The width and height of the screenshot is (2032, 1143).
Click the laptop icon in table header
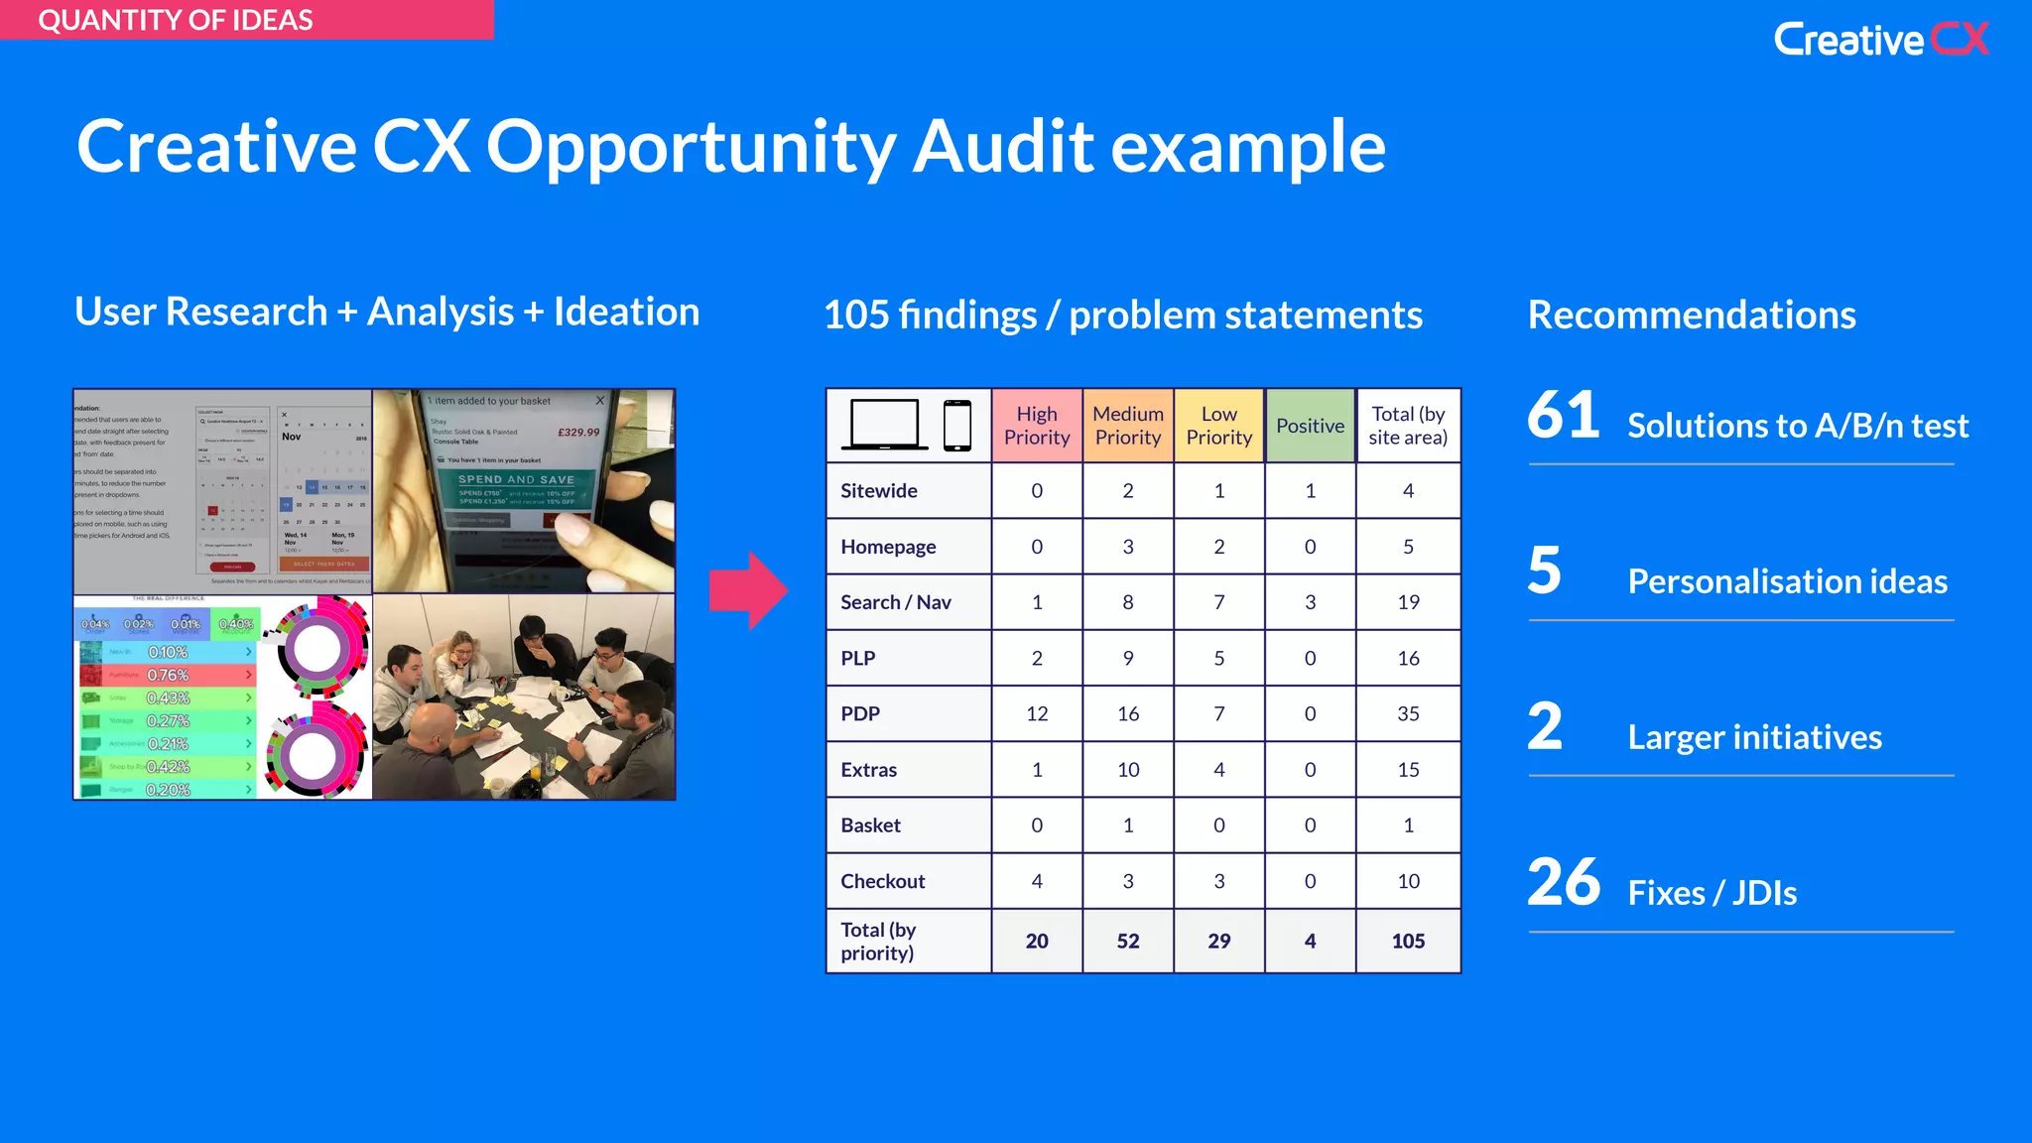click(x=885, y=425)
